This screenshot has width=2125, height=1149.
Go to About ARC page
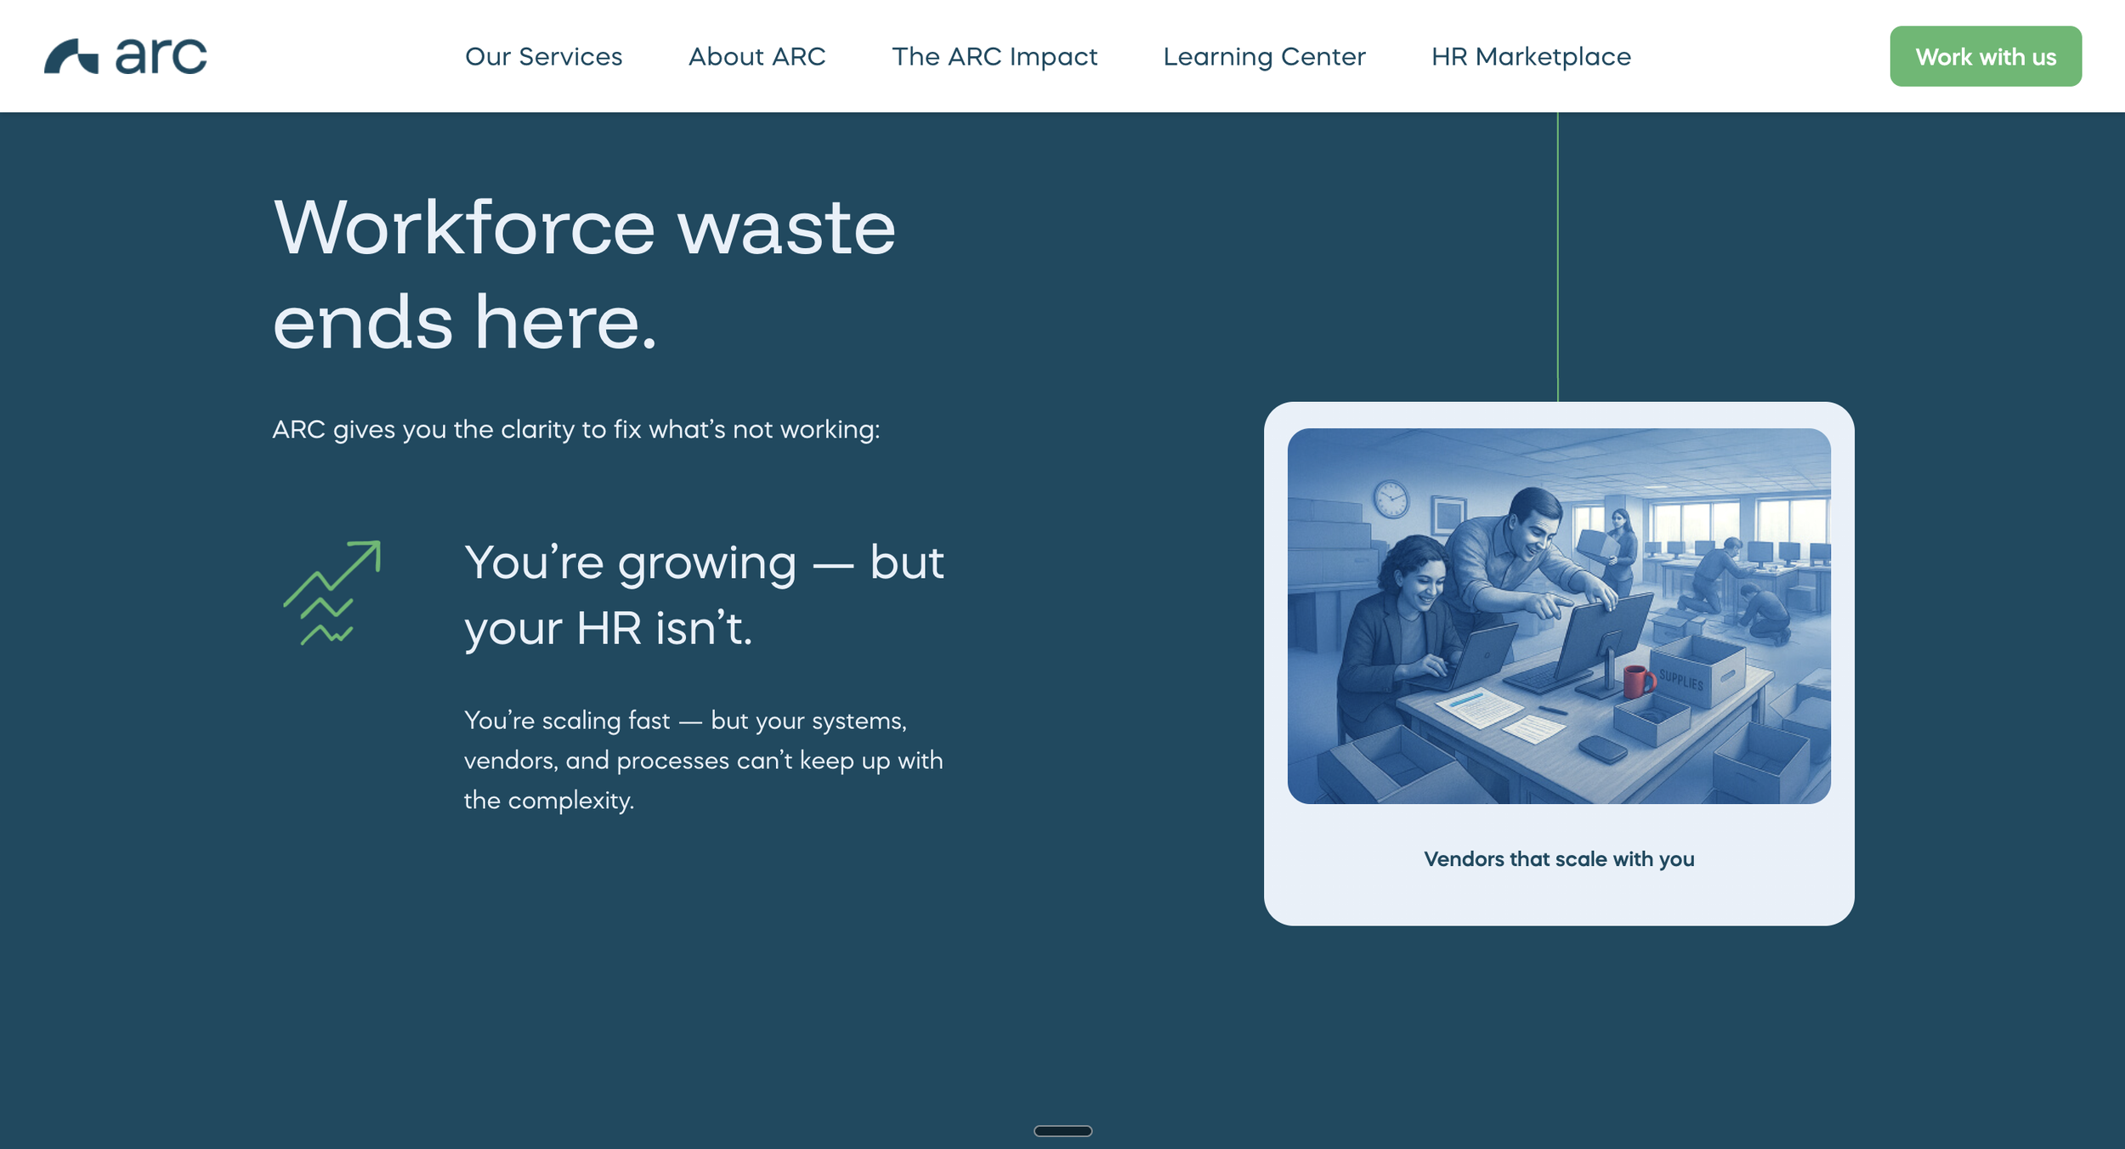pos(756,57)
